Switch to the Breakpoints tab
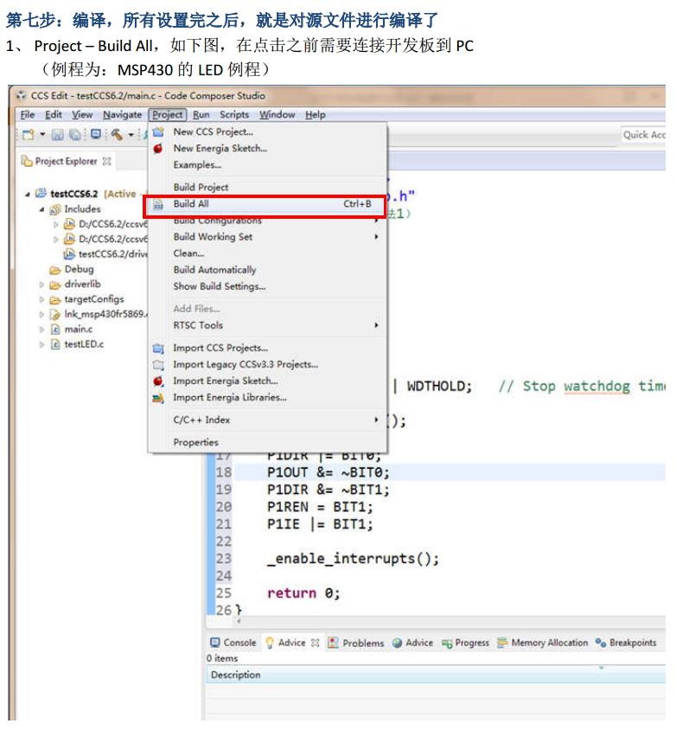The height and width of the screenshot is (730, 676). click(626, 643)
